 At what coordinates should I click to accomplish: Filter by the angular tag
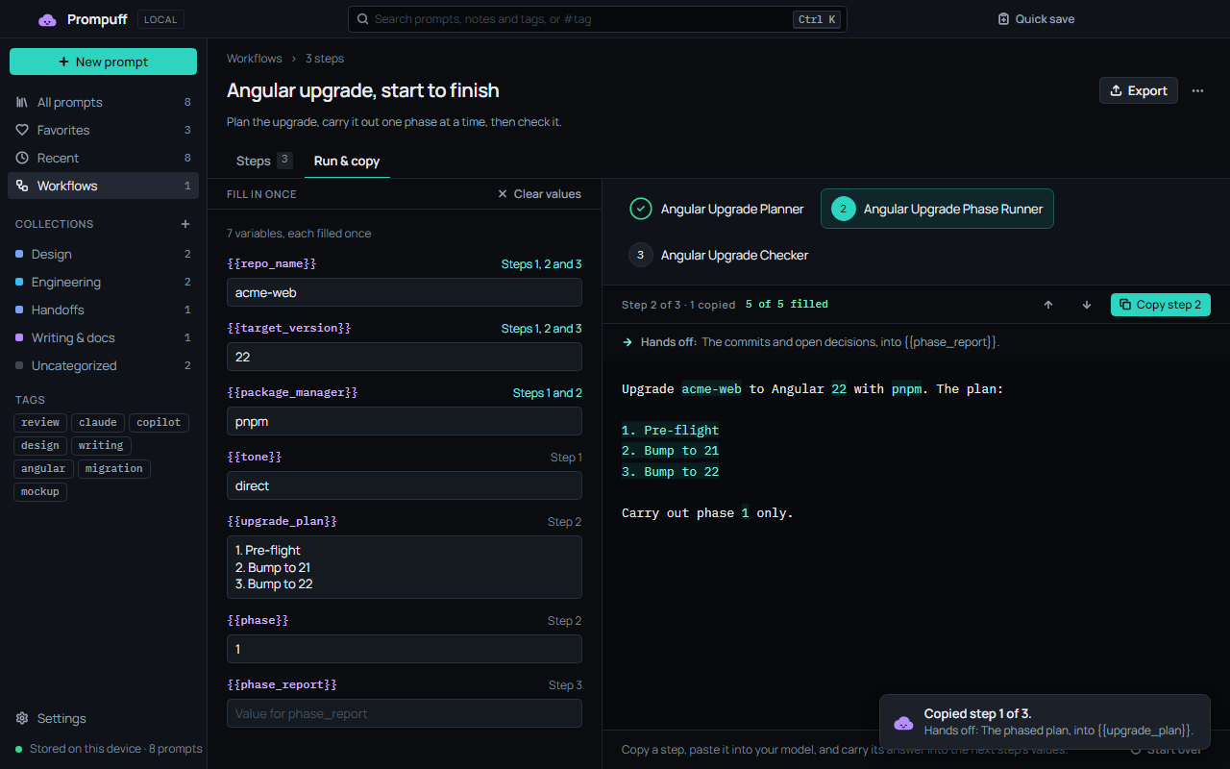[43, 468]
